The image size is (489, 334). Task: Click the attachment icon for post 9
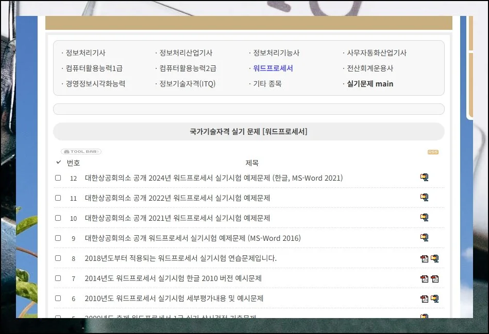point(424,238)
